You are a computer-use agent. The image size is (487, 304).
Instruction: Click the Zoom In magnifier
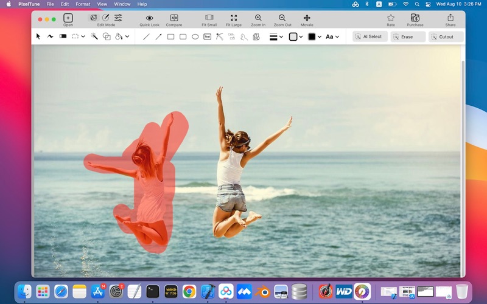click(258, 18)
